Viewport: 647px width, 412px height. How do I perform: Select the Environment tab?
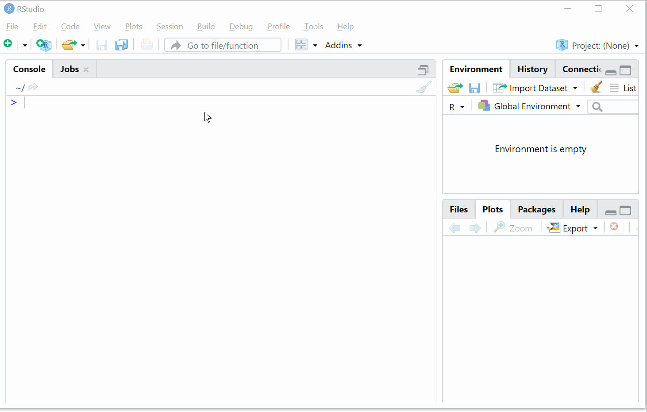pos(476,69)
